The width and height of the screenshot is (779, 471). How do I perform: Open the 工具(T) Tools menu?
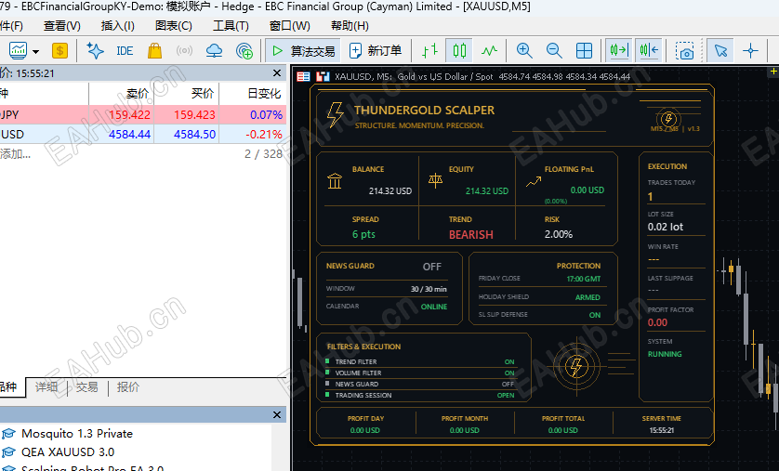(x=231, y=26)
